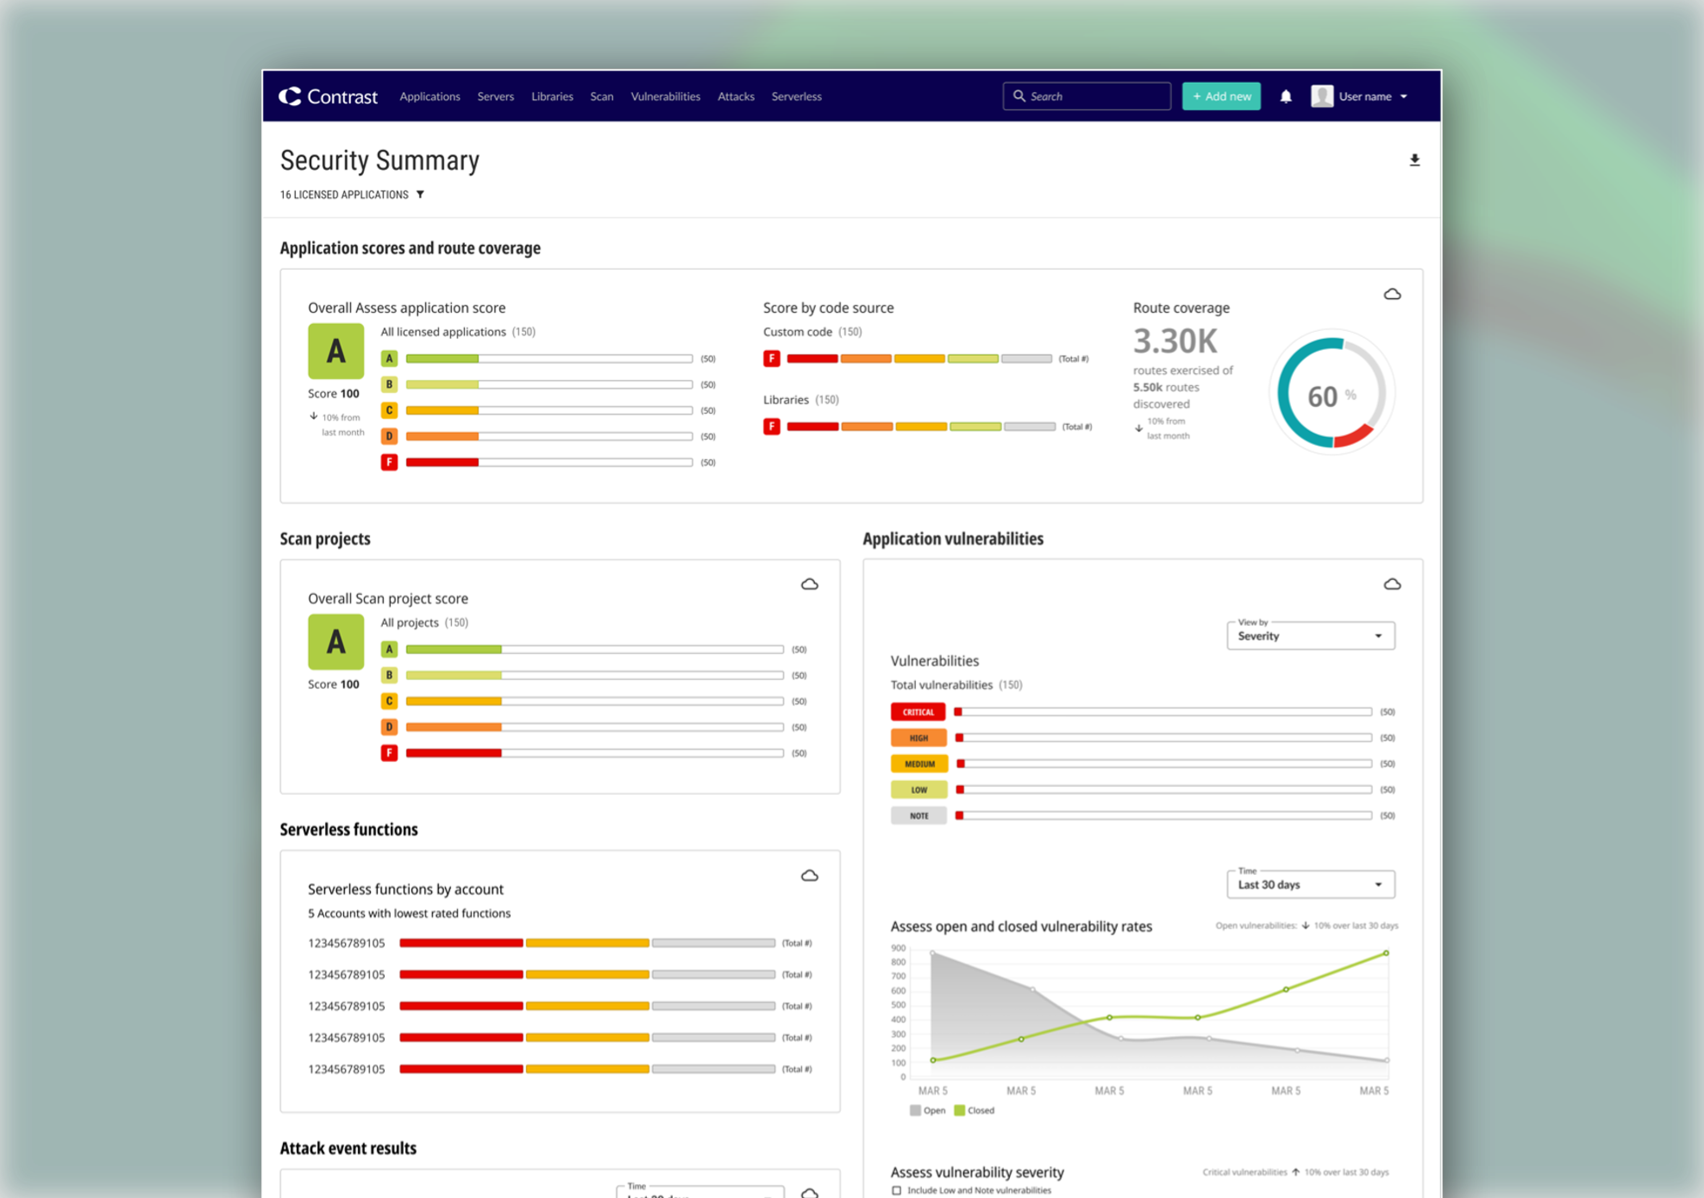The width and height of the screenshot is (1704, 1198).
Task: Click cloud icon in Serverless functions card
Action: pyautogui.click(x=809, y=876)
